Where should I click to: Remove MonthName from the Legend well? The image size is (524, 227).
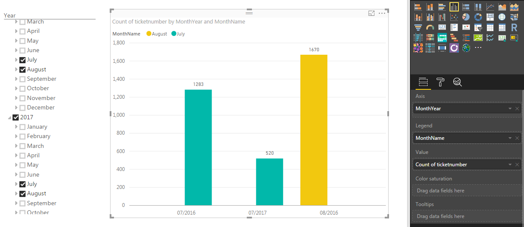point(517,138)
